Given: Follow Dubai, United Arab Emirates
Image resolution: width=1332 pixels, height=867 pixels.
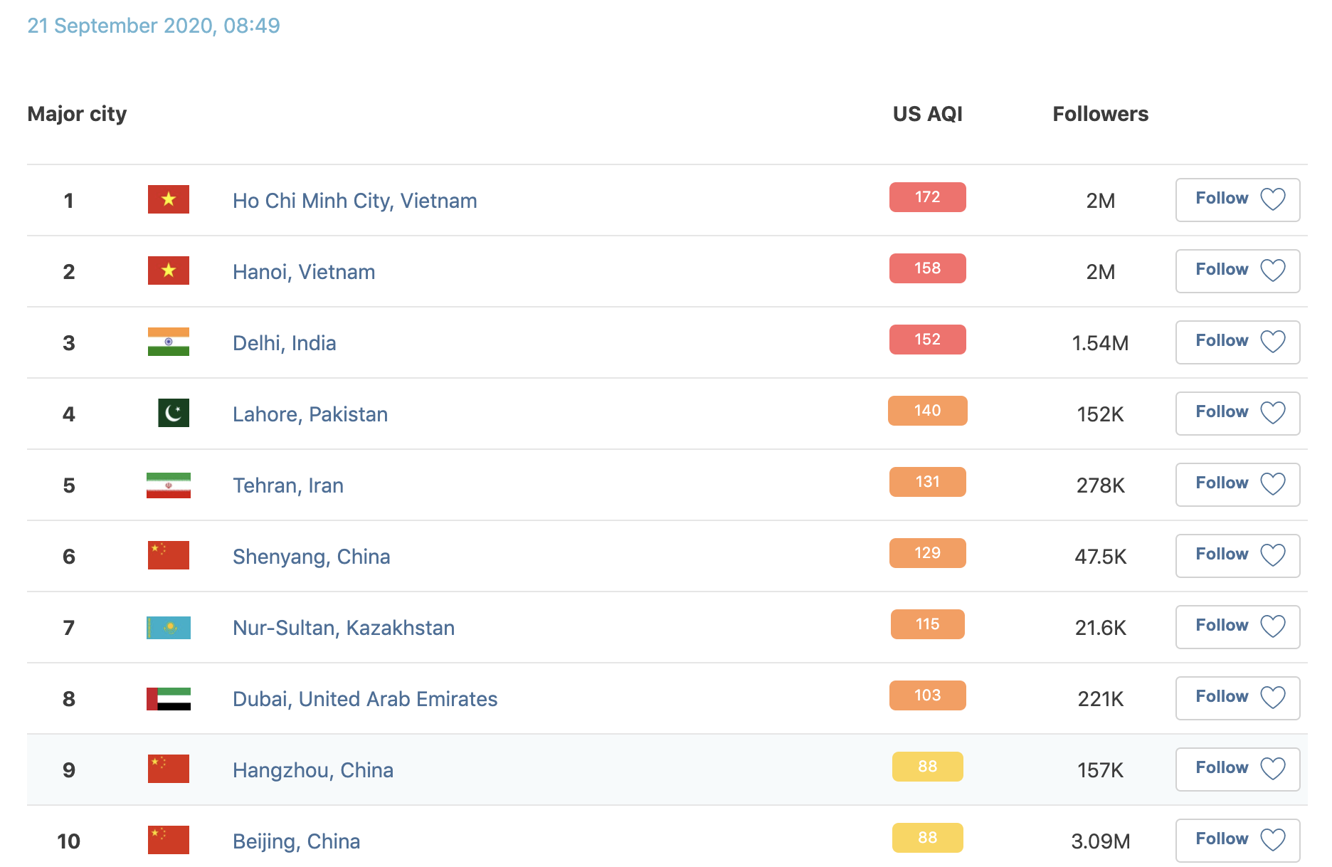Looking at the screenshot, I should coord(1237,698).
